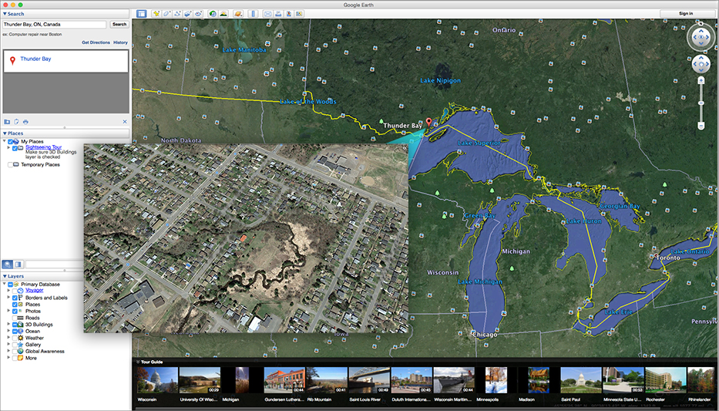Toggle the sidebar visibility toolbar button
Viewport: 719px width, 411px height.
pyautogui.click(x=141, y=14)
